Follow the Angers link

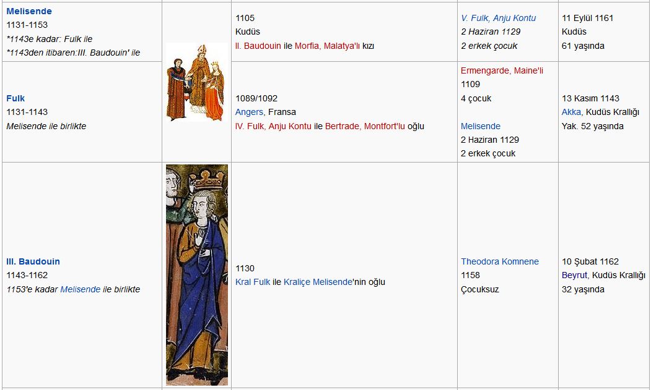click(x=249, y=112)
